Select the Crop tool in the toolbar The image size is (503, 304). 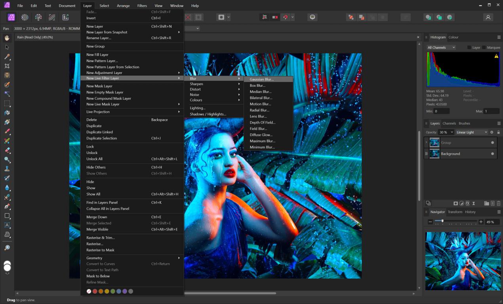7,66
